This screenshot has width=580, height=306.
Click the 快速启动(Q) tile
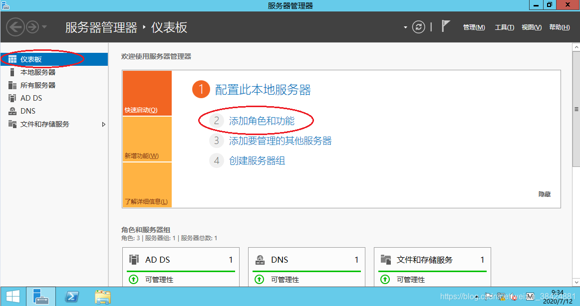[147, 93]
